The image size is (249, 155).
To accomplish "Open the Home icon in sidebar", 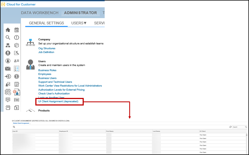I will coord(8,30).
